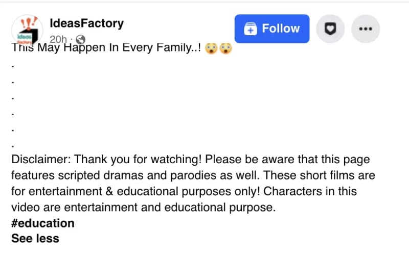409x256 pixels.
Task: Click the shield badge icon button
Action: [x=331, y=29]
